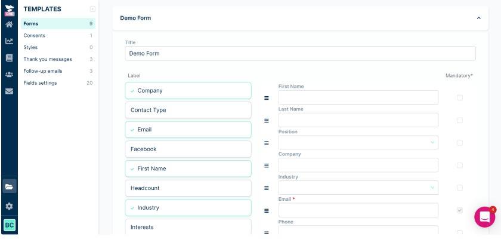Tick the mandatory checkbox for Company
Screen dimensions: 501x239
pyautogui.click(x=459, y=165)
